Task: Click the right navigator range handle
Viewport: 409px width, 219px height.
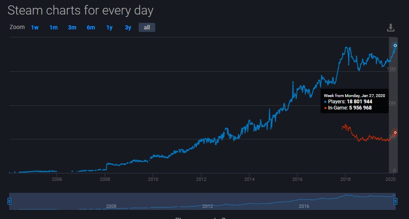Action: click(395, 201)
